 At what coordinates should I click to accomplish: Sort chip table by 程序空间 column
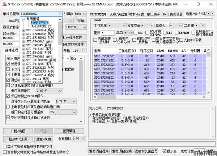click(x=146, y=51)
